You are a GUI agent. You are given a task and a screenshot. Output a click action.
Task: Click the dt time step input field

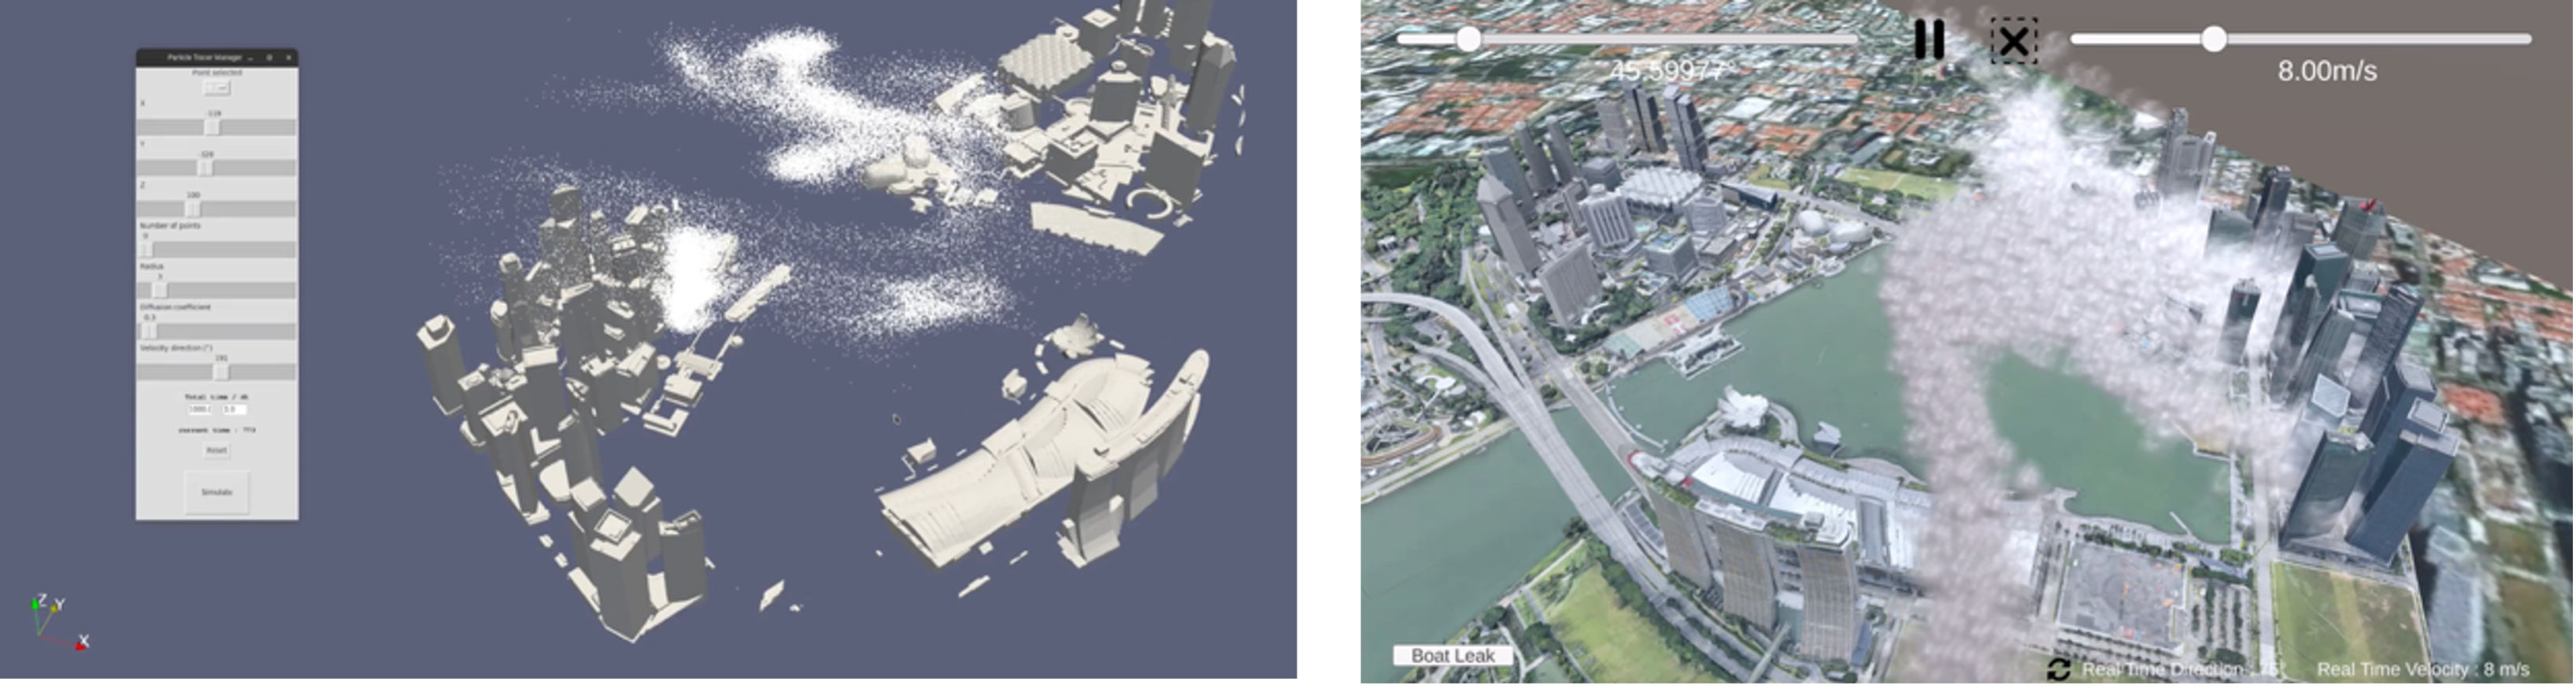[234, 410]
